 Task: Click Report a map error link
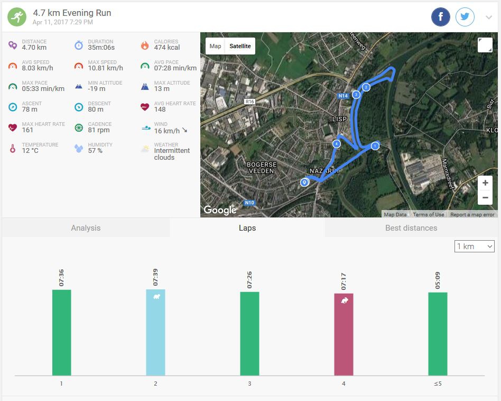pyautogui.click(x=472, y=215)
